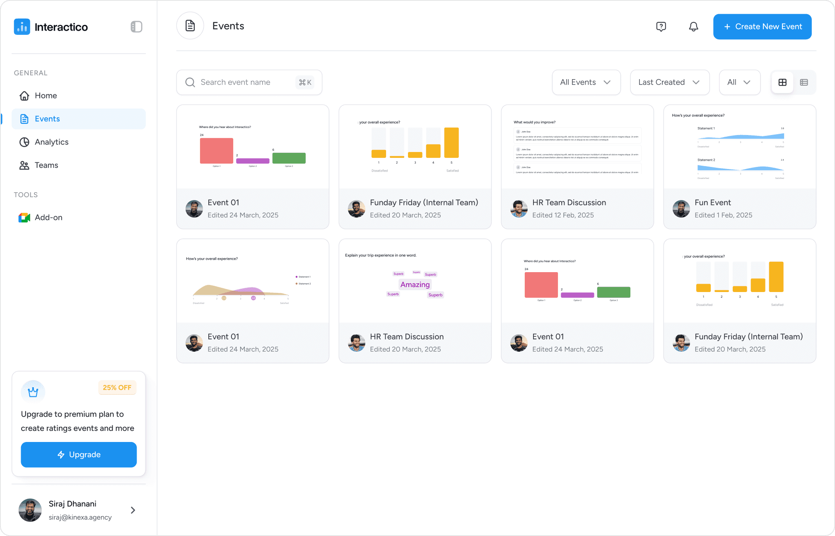Open the All filter dropdown
Screen dimensions: 835x536
pos(739,82)
